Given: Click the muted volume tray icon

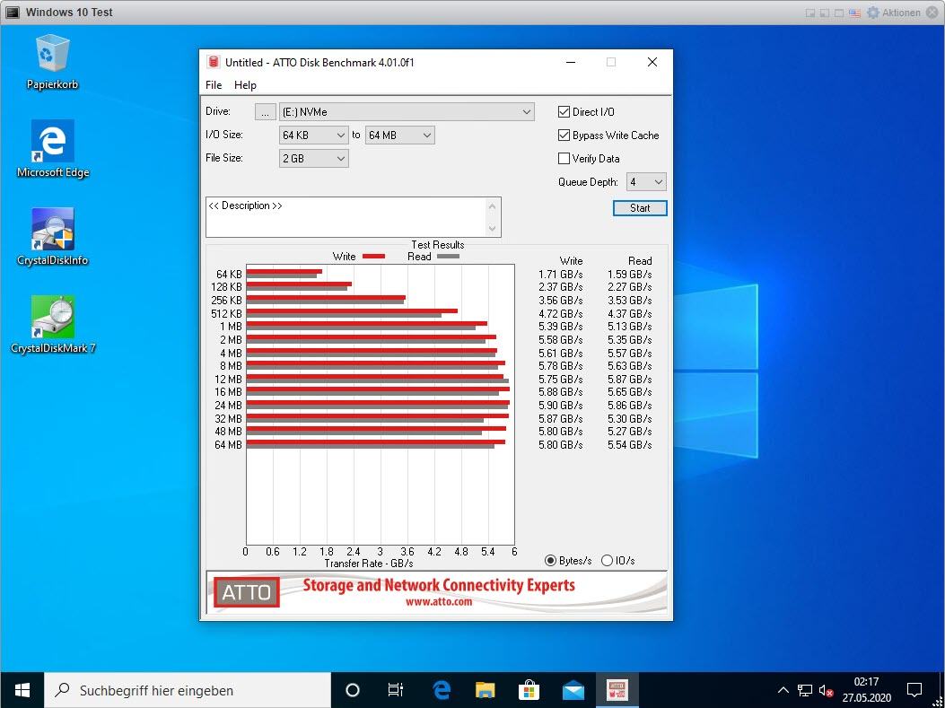Looking at the screenshot, I should pyautogui.click(x=826, y=691).
